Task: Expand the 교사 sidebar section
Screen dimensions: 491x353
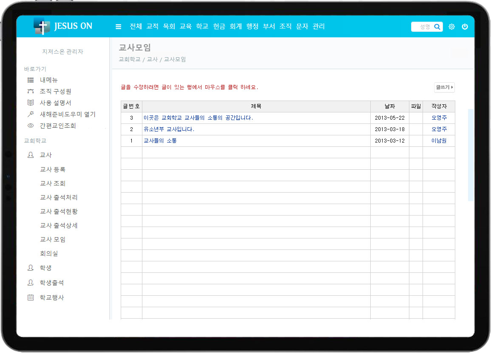Action: [x=45, y=155]
